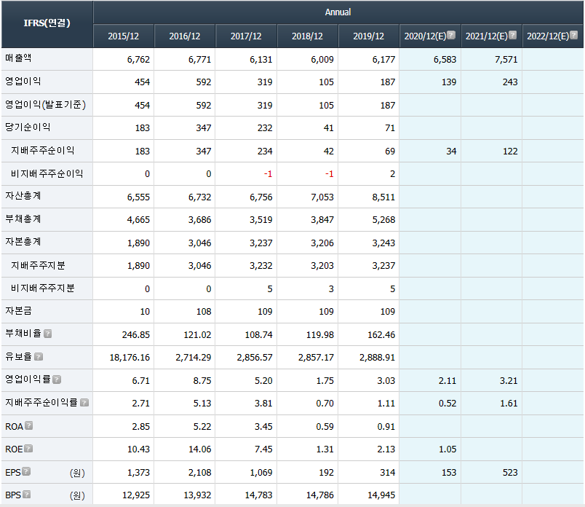Click the 지배주주지분 row label
Screen dimensions: 585x507
(x=38, y=266)
